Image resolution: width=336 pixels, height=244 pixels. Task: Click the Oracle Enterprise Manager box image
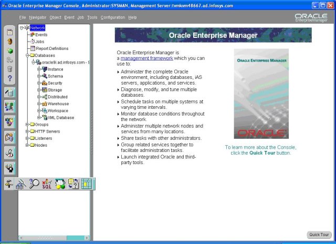click(x=261, y=94)
